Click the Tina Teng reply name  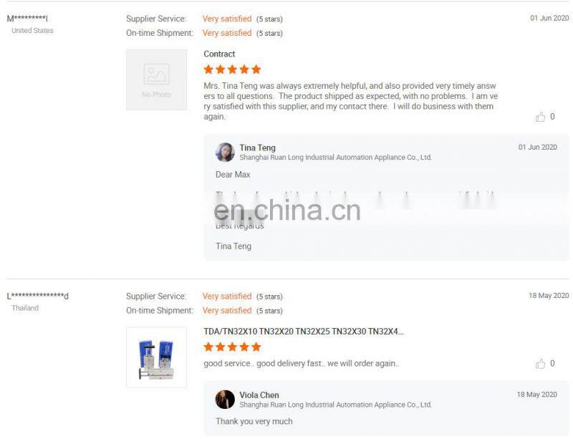click(258, 148)
